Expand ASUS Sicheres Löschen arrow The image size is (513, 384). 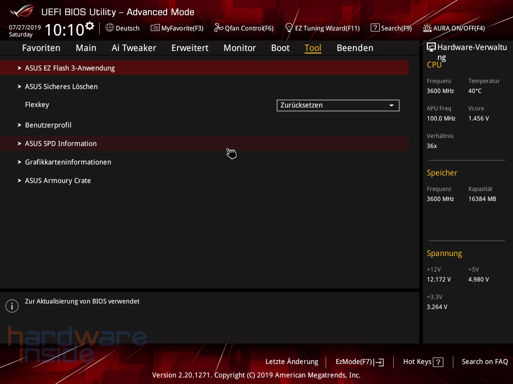coord(20,86)
